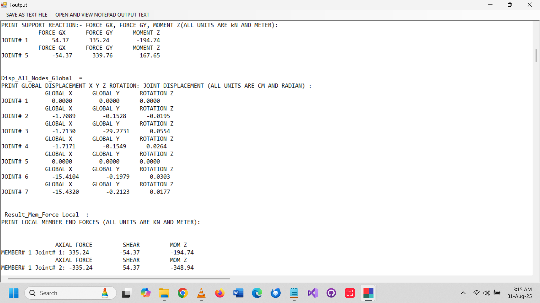The width and height of the screenshot is (540, 303).
Task: Open the volume control slider
Action: pos(487,293)
